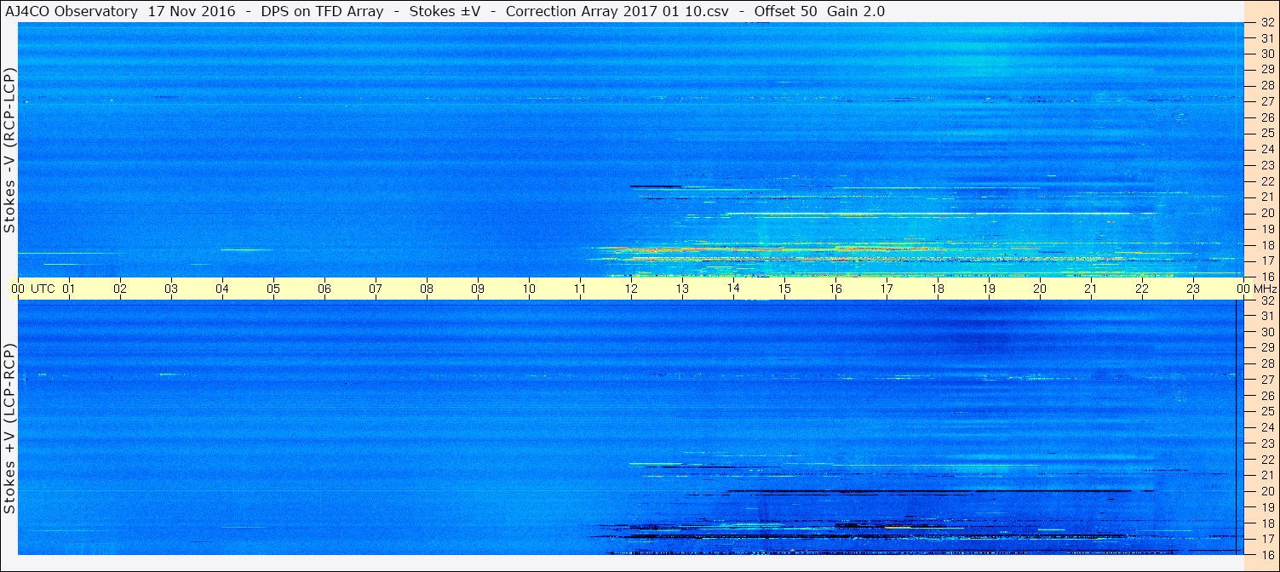Screen dimensions: 1280x572
Task: Select the 10 hour tick on the time axis
Action: pos(529,289)
